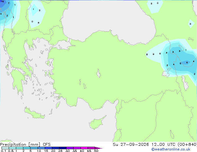This screenshot has width=197, height=152.
Task: Click the 'Su 27-09-2026 12..00 UTC' date label
Action: [144, 145]
